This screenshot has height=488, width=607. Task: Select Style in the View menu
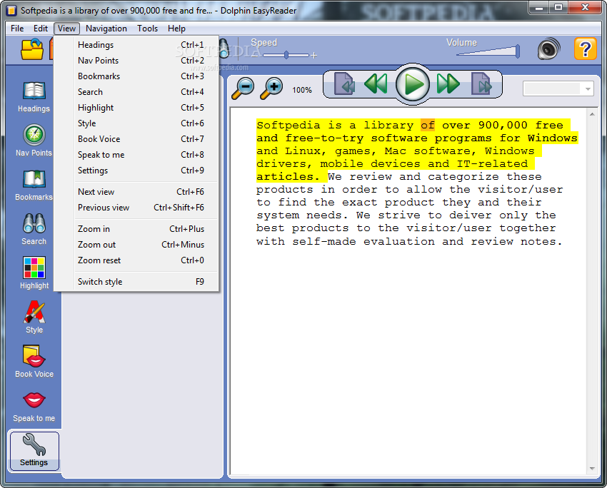pos(136,123)
